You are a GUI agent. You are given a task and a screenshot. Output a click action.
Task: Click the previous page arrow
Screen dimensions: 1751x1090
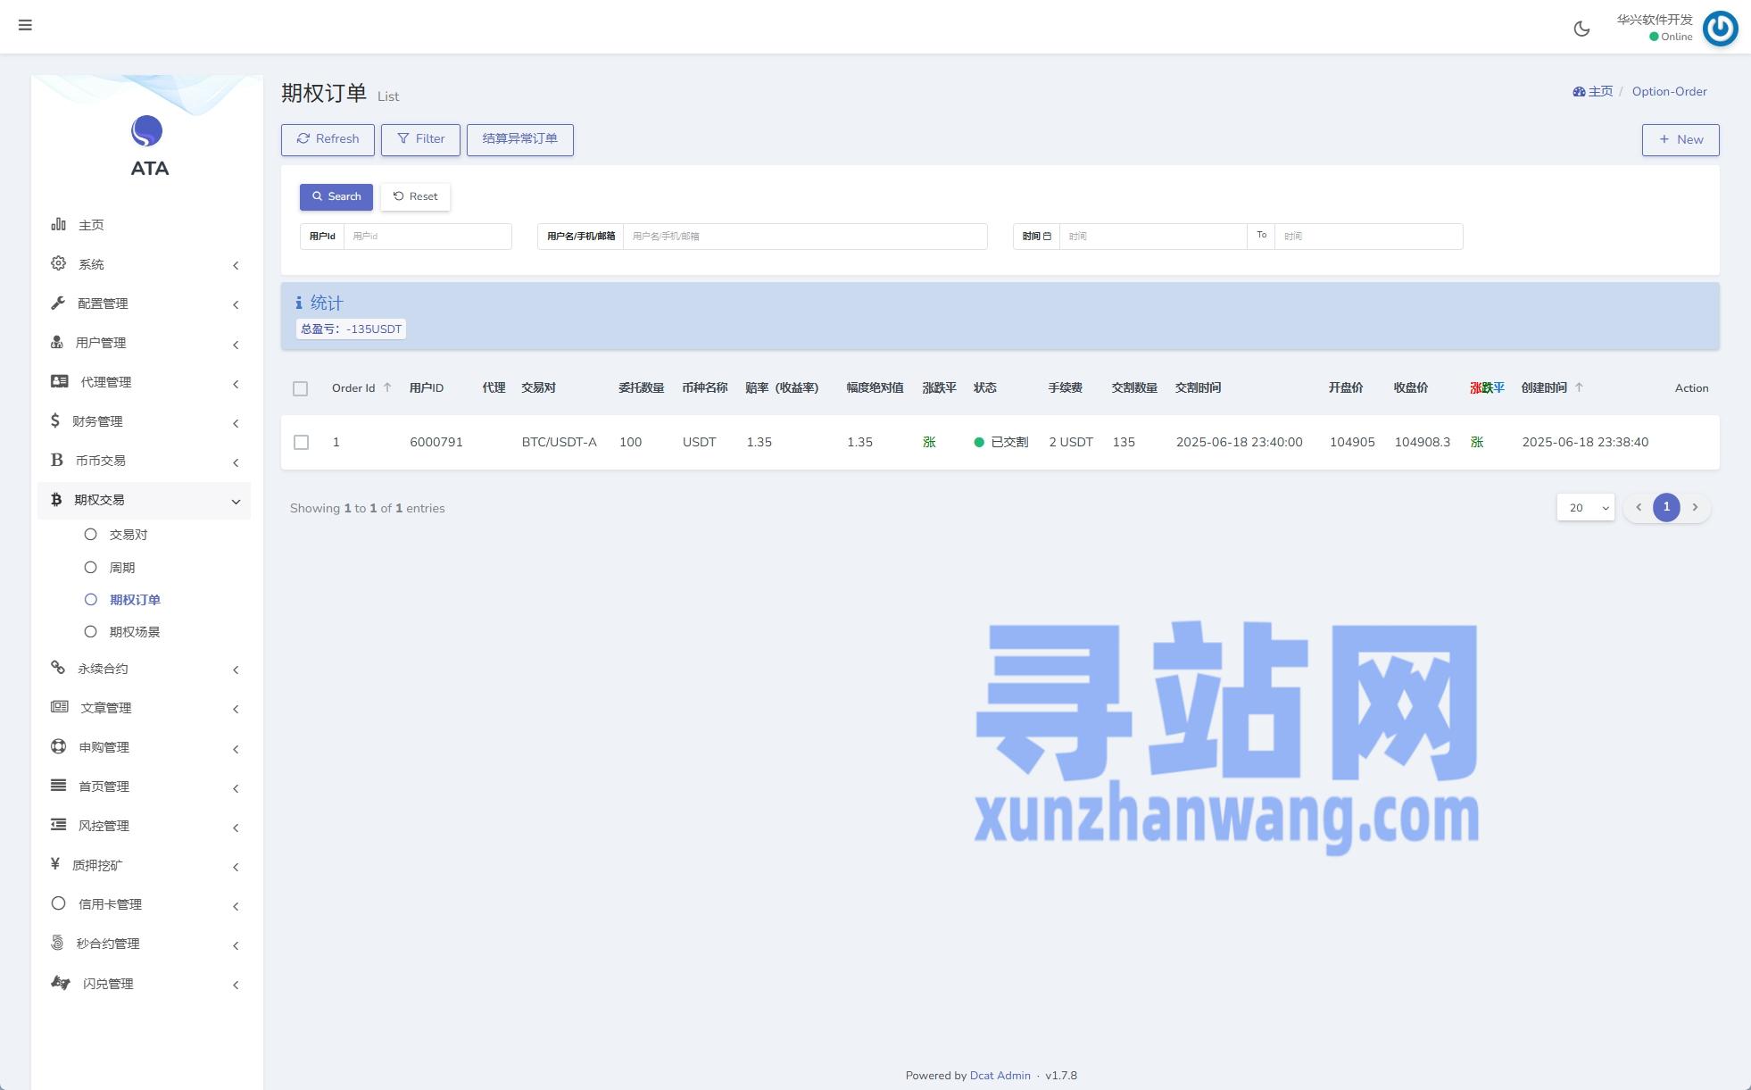[x=1639, y=507]
